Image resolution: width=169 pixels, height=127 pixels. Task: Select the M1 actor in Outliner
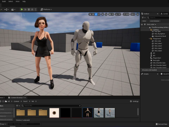[154, 53]
